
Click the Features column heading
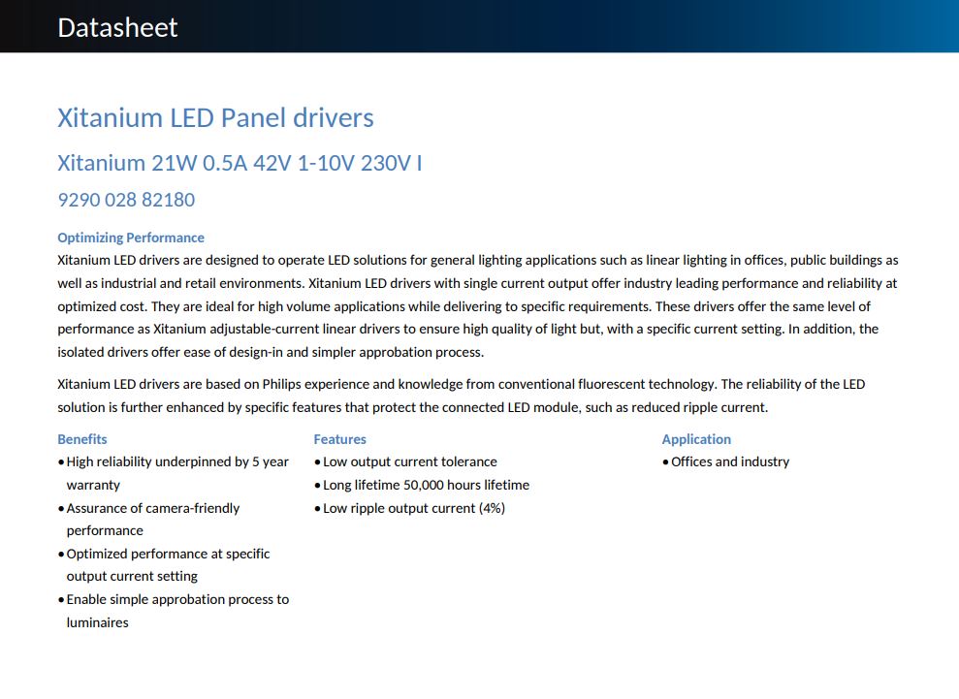339,439
